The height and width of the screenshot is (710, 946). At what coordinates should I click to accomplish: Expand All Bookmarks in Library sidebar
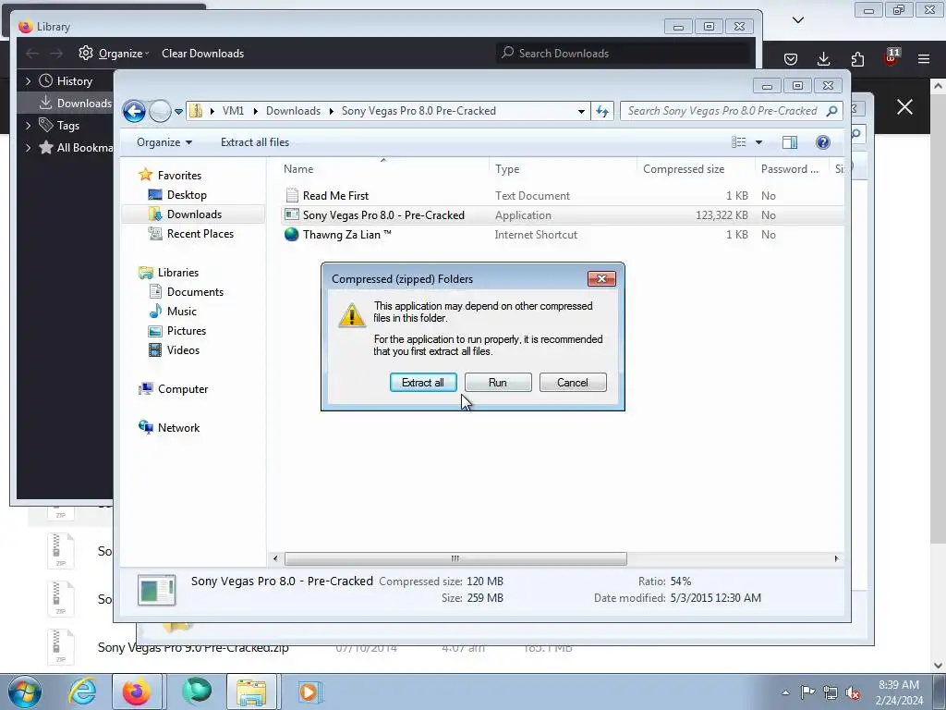pos(28,147)
